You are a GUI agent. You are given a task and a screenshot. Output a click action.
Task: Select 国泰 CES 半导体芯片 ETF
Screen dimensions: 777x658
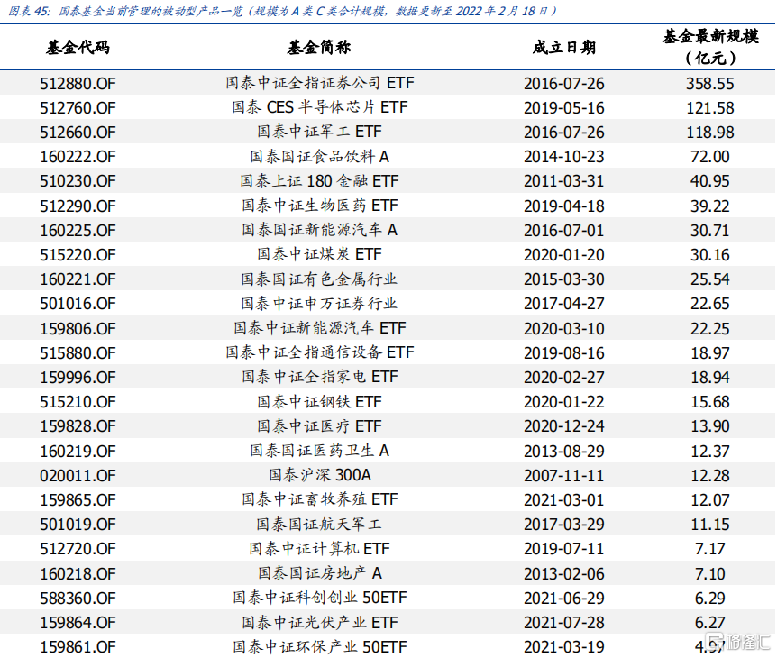pyautogui.click(x=320, y=107)
